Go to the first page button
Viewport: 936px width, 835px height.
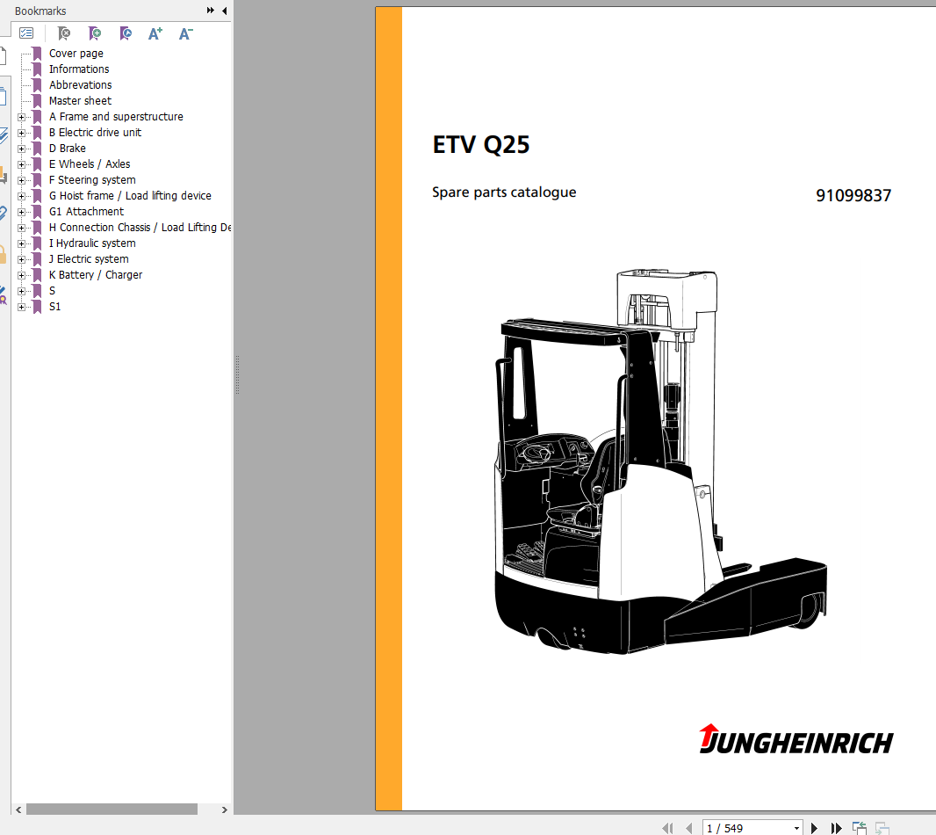668,828
